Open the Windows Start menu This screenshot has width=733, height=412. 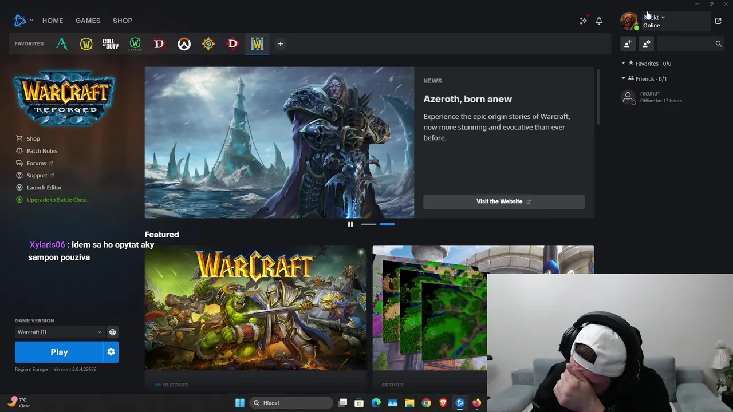tap(240, 403)
